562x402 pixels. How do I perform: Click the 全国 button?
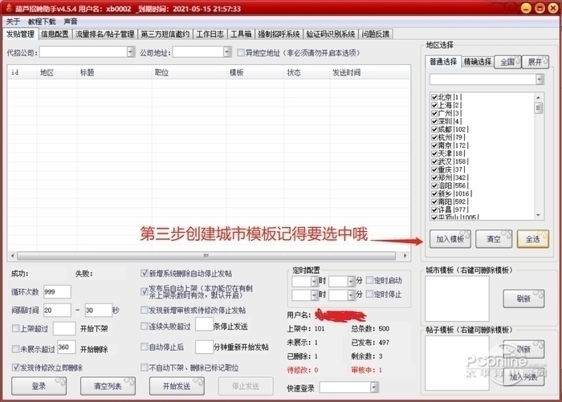click(x=507, y=62)
